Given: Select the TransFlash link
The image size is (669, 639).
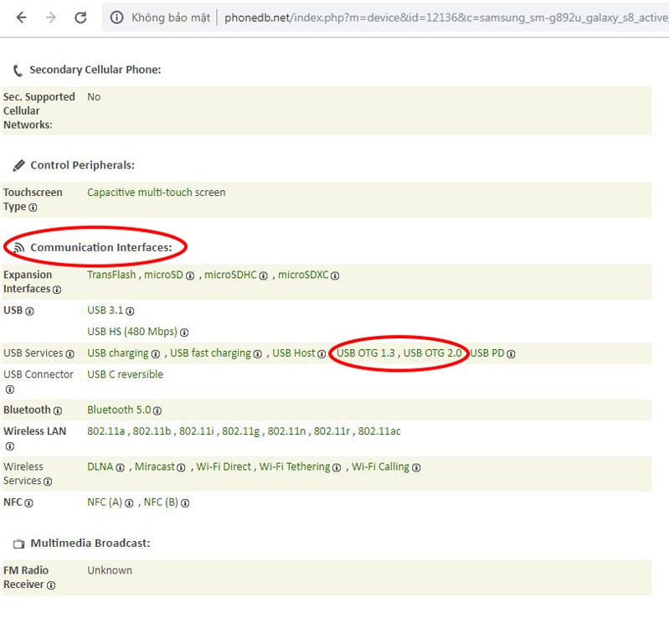Looking at the screenshot, I should 111,275.
